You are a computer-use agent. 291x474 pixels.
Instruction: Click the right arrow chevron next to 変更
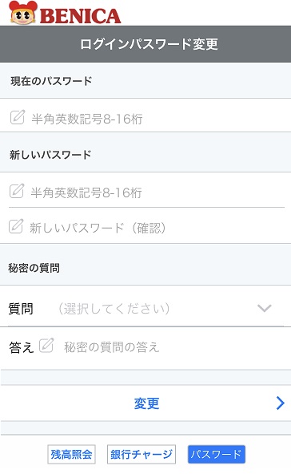click(x=280, y=403)
